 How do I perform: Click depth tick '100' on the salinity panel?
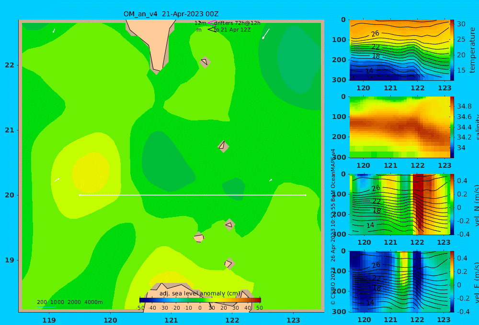(x=340, y=117)
